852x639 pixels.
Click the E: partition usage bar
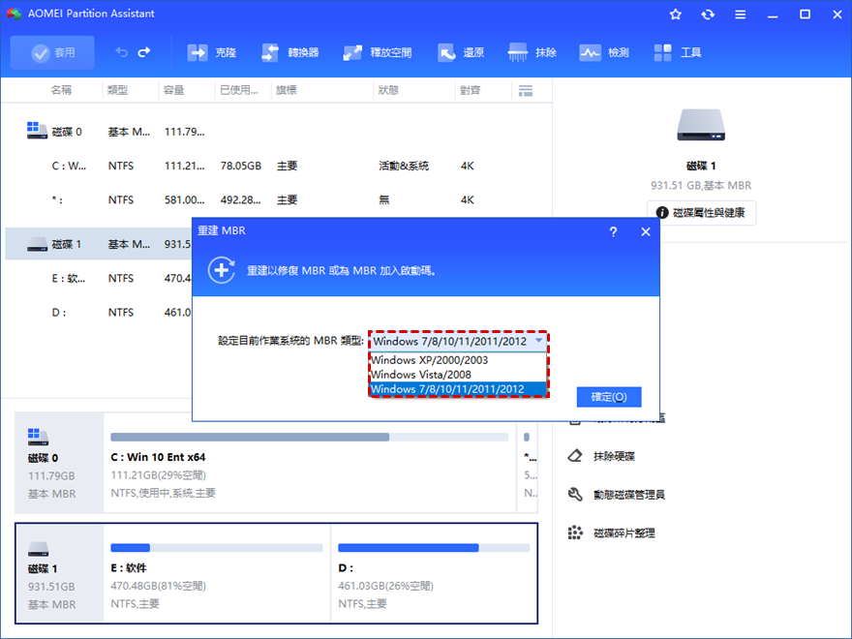pos(216,548)
